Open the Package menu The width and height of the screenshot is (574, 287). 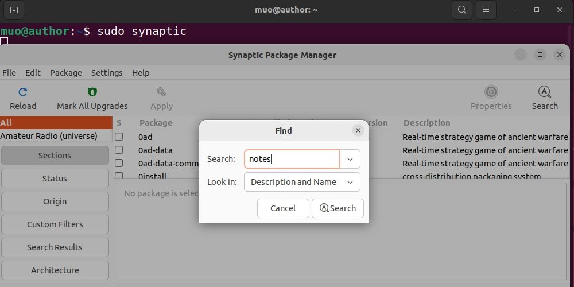(x=66, y=73)
